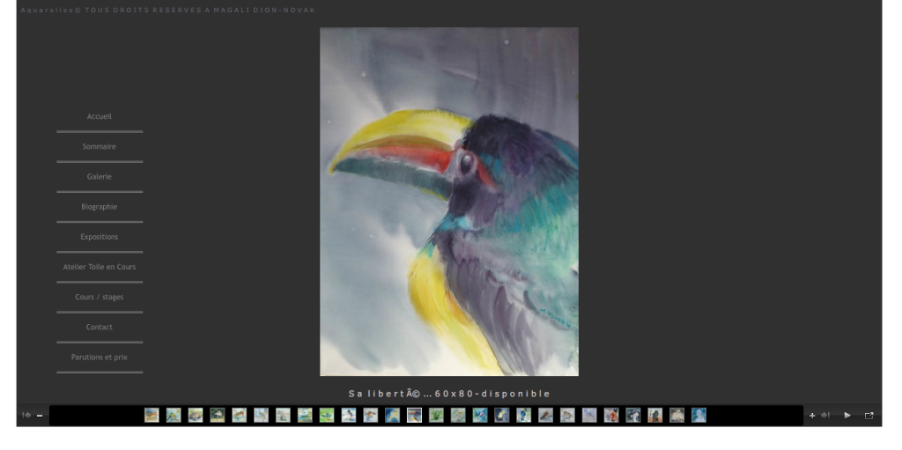
Task: Navigate to Expositions
Action: [x=100, y=237]
